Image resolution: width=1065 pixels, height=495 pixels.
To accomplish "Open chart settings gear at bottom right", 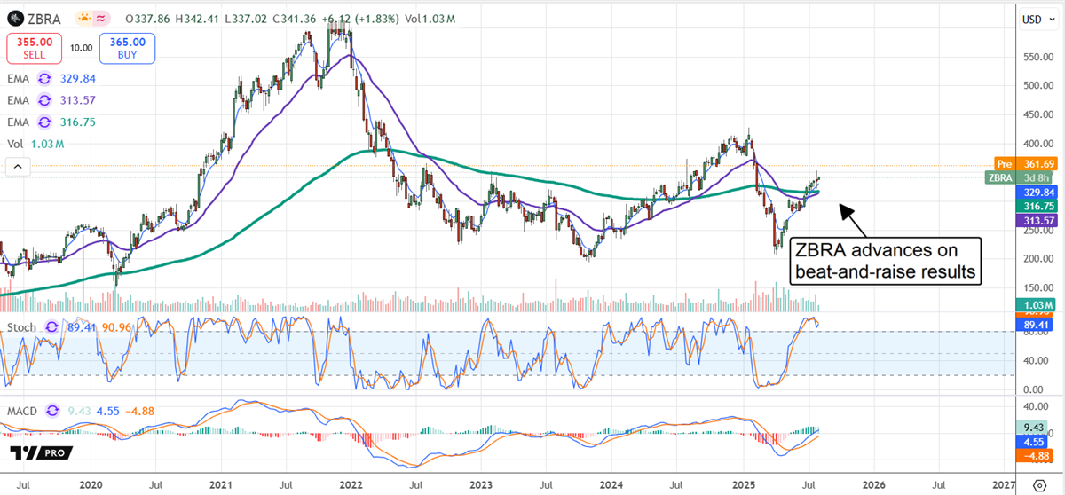I will [1039, 484].
